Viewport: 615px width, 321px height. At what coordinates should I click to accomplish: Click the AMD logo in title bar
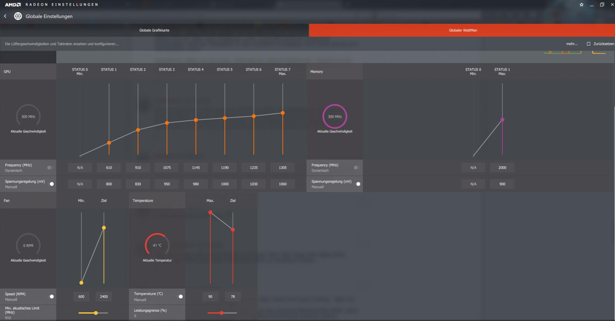13,5
